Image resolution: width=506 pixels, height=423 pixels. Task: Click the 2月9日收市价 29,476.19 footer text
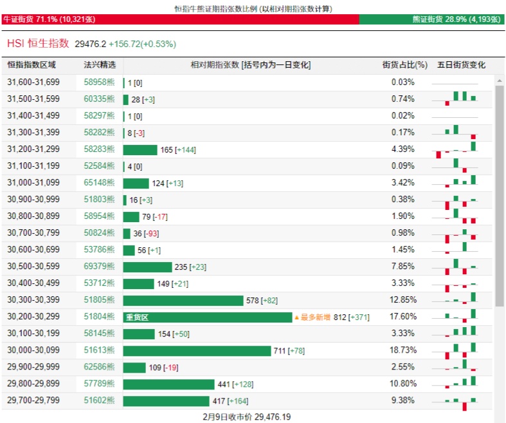tap(247, 417)
